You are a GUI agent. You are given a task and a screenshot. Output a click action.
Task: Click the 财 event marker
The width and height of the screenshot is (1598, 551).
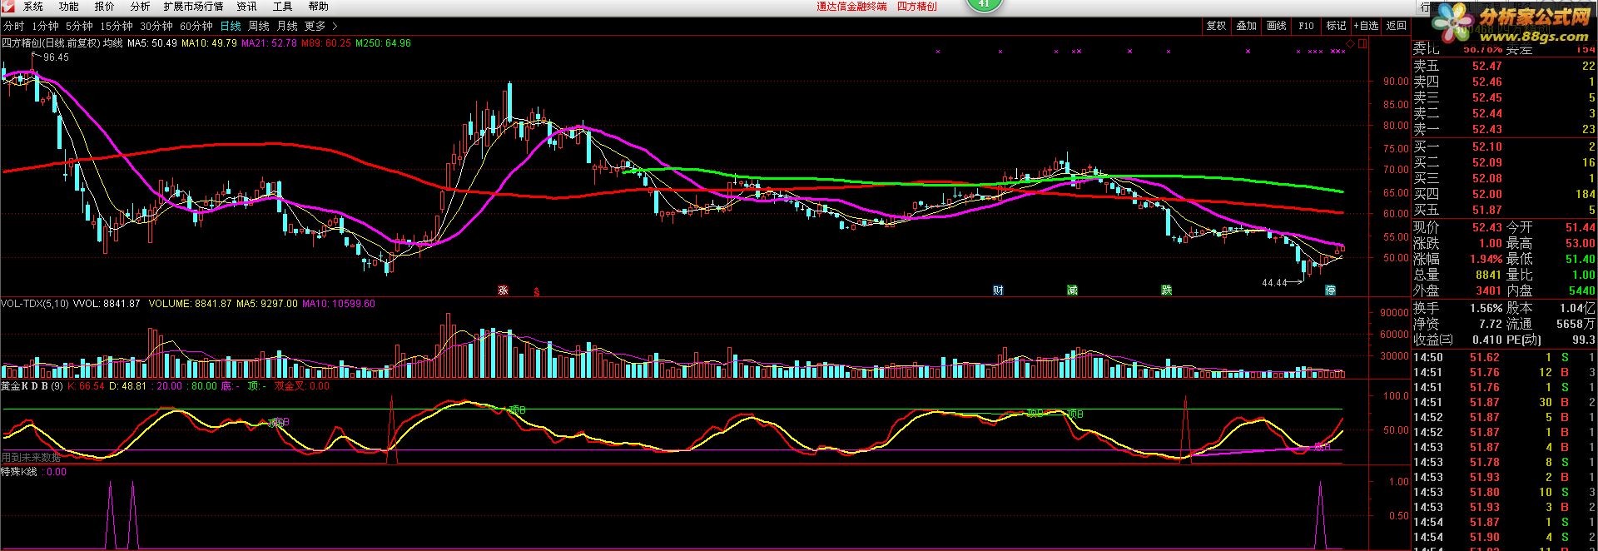998,290
